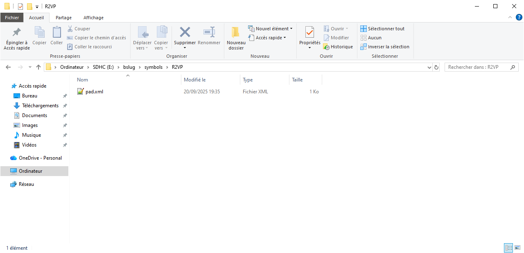Open OneDrive - Personal
This screenshot has height=253, width=524.
(40, 158)
